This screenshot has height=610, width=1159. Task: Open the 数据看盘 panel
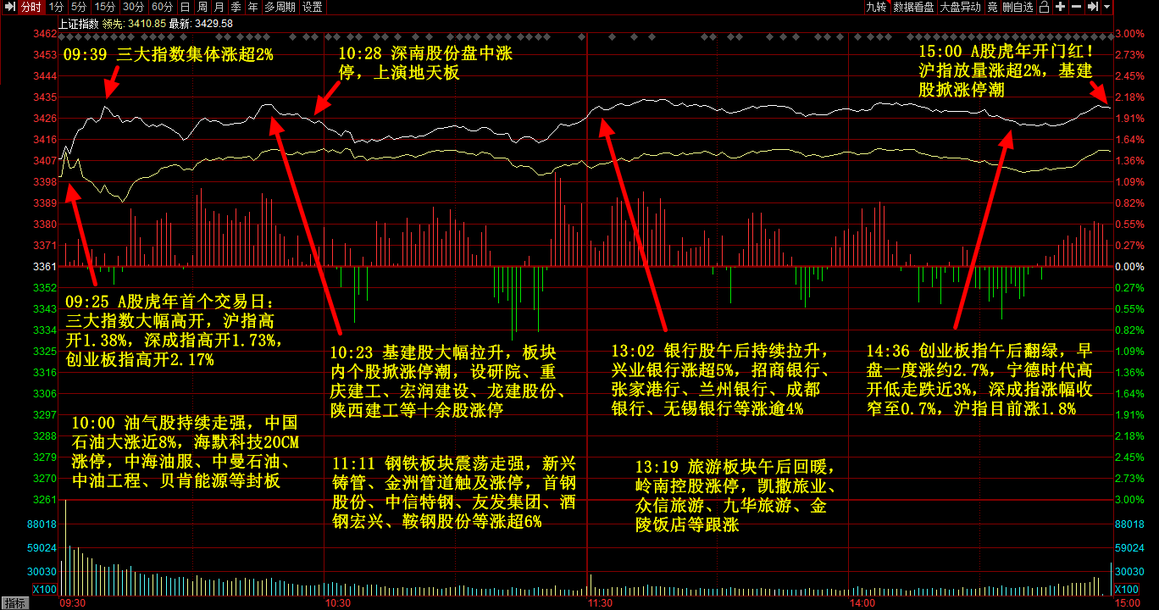pyautogui.click(x=913, y=7)
